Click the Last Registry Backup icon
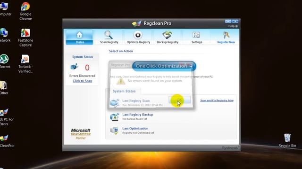 pos(115,117)
